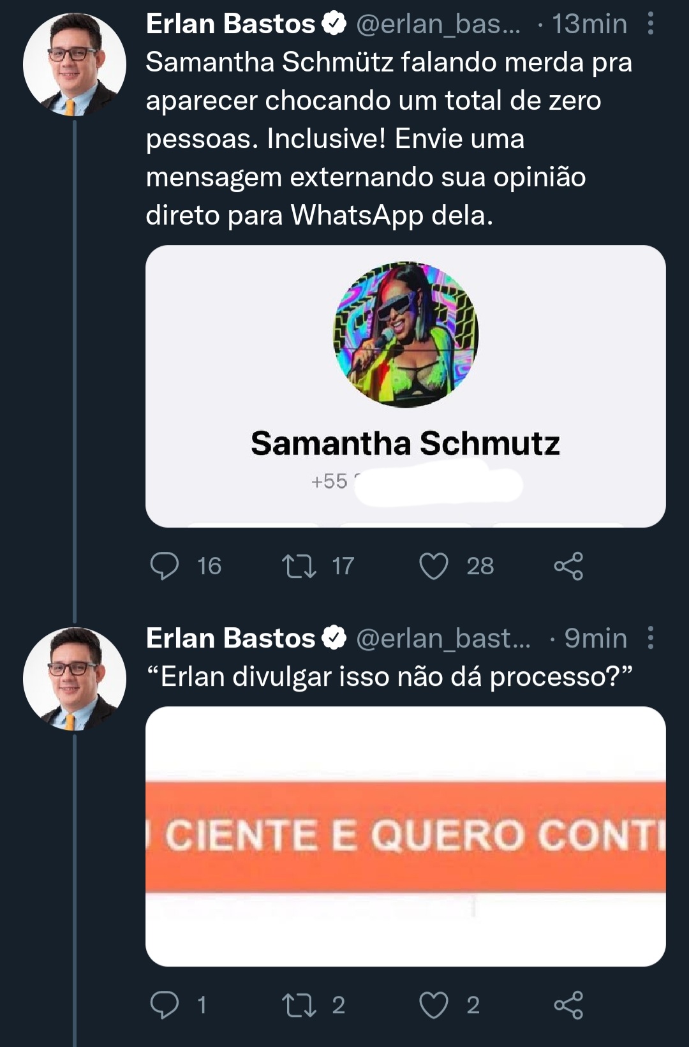
Task: Open Erlan Bastos profile name in first tweet
Action: [x=230, y=24]
